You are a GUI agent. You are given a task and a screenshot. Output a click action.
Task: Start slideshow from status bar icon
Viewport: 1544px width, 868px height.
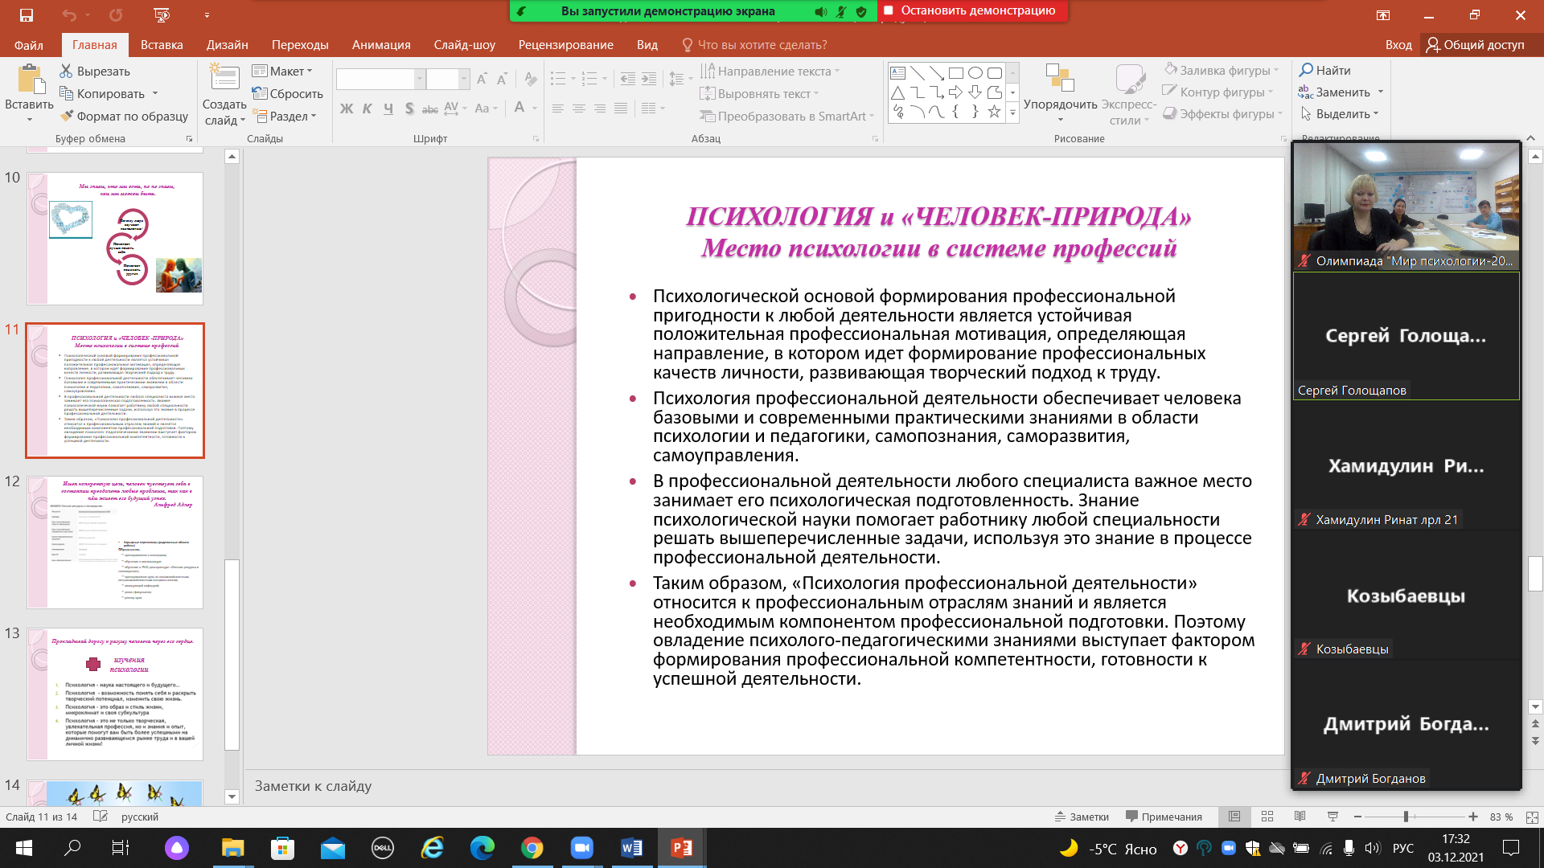[x=1333, y=817]
